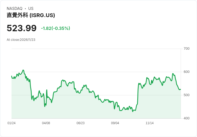197x137 pixels.
Task: Click the highest peak of the price line
Action: [x=23, y=70]
